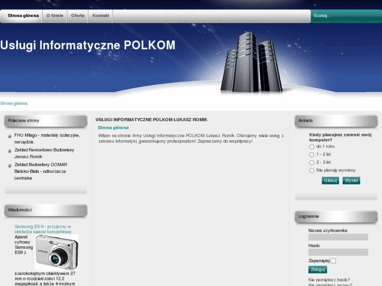Click the Samsung camera thumbnail image
Viewport: 382px width, 286px height.
pos(57,252)
